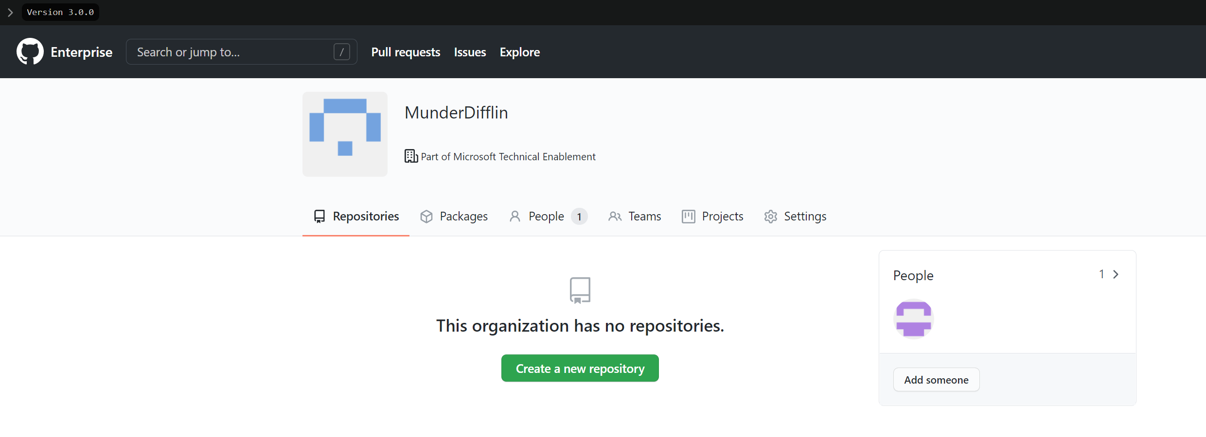Expand the version bar chevron arrow
Viewport: 1206px width, 437px height.
[10, 12]
